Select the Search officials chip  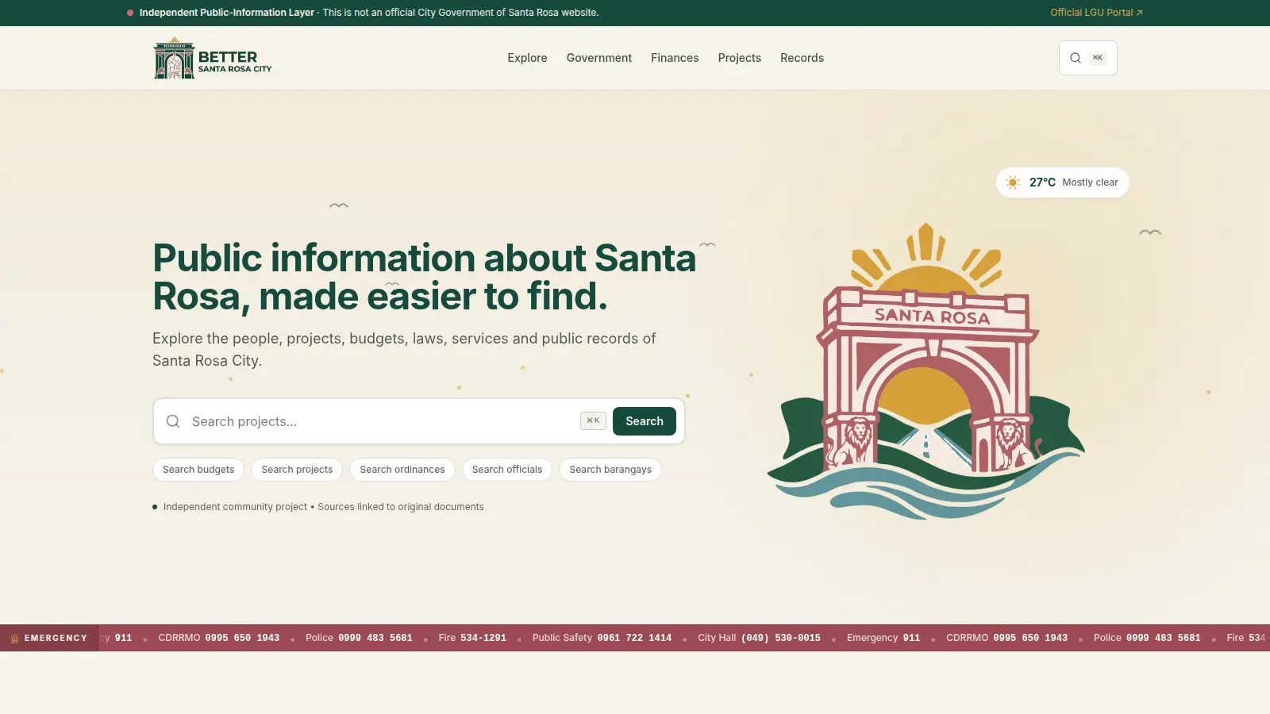[x=507, y=470]
